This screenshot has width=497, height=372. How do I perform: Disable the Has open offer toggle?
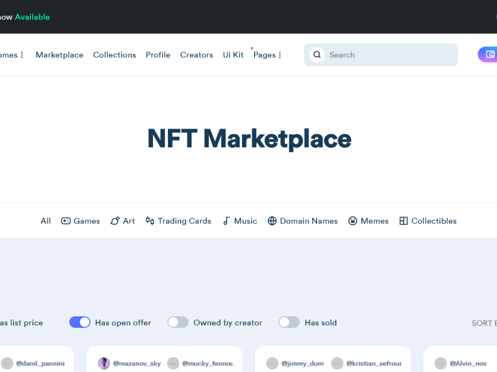80,322
